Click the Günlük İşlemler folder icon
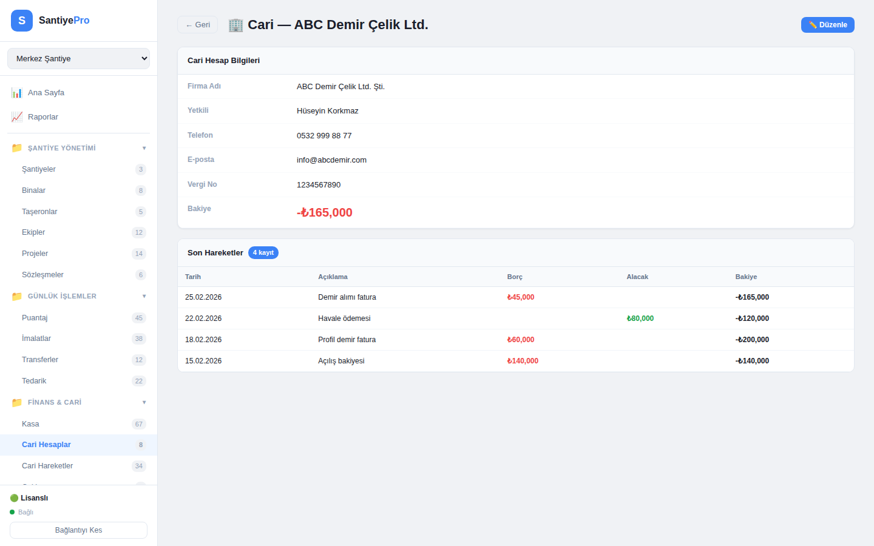 tap(17, 296)
